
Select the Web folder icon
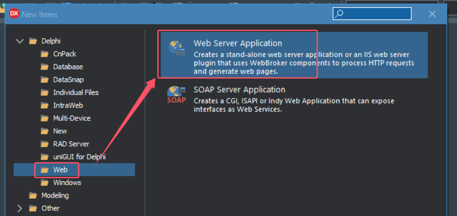pos(44,170)
